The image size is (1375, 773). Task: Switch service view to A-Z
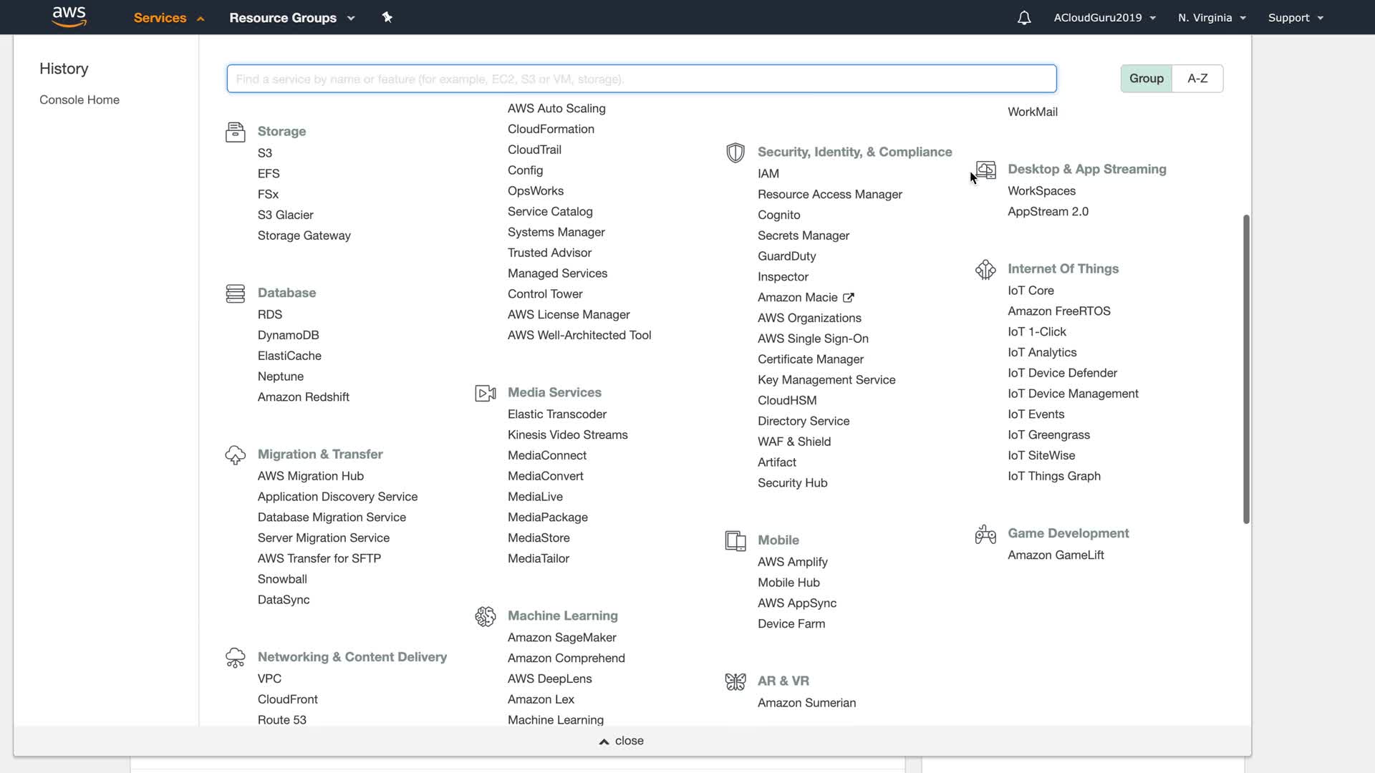click(x=1197, y=79)
